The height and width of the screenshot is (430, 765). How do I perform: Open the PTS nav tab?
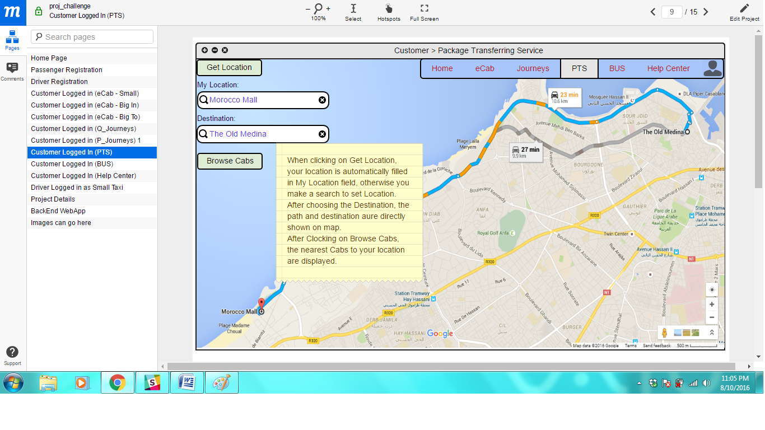(x=580, y=69)
